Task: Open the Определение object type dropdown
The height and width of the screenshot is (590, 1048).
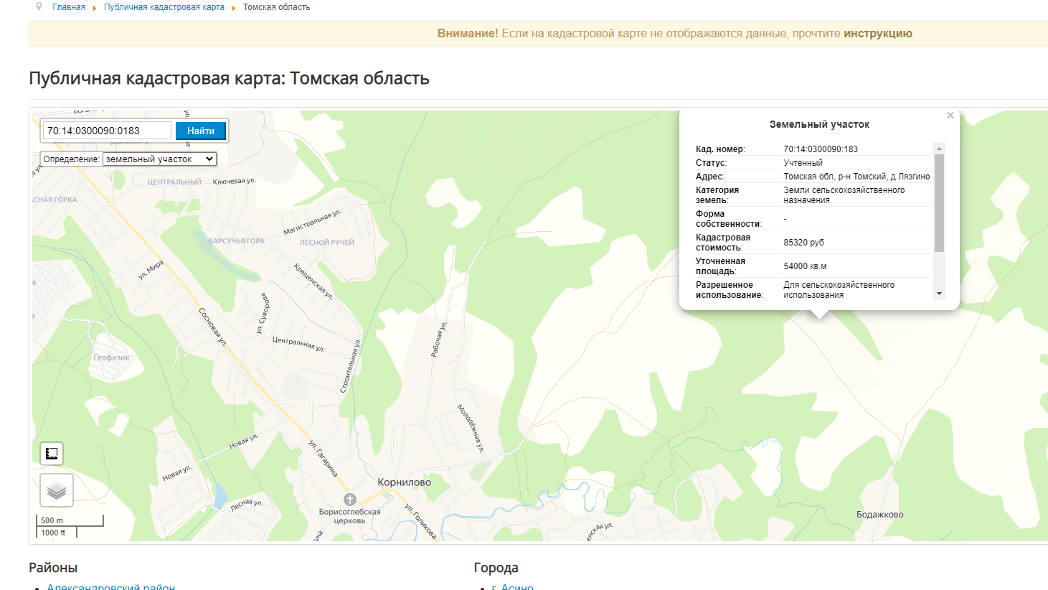Action: click(x=159, y=159)
